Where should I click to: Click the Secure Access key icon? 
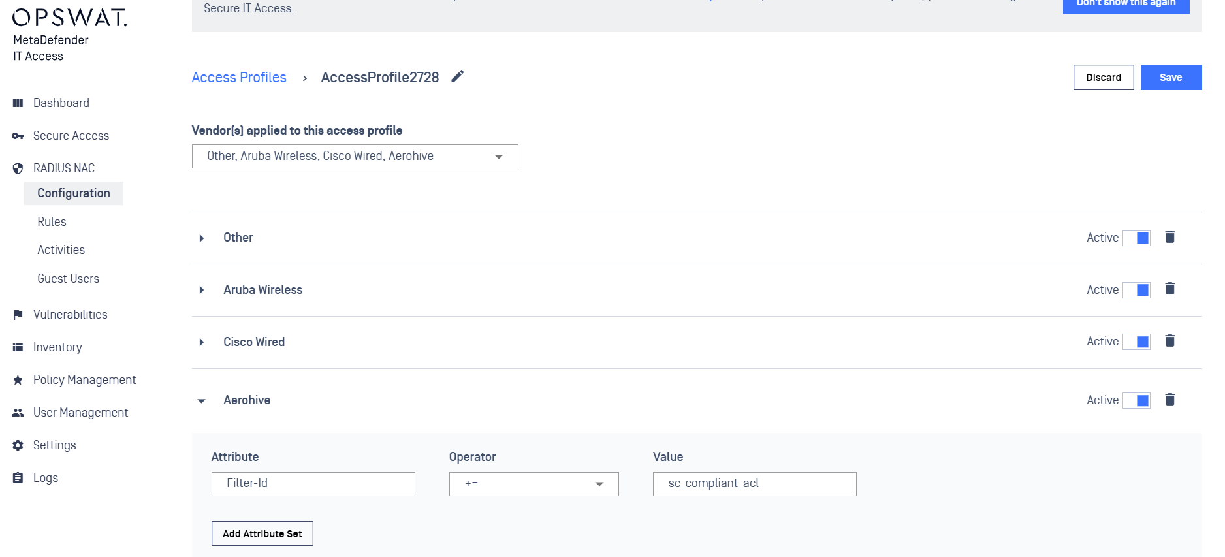[x=18, y=136]
